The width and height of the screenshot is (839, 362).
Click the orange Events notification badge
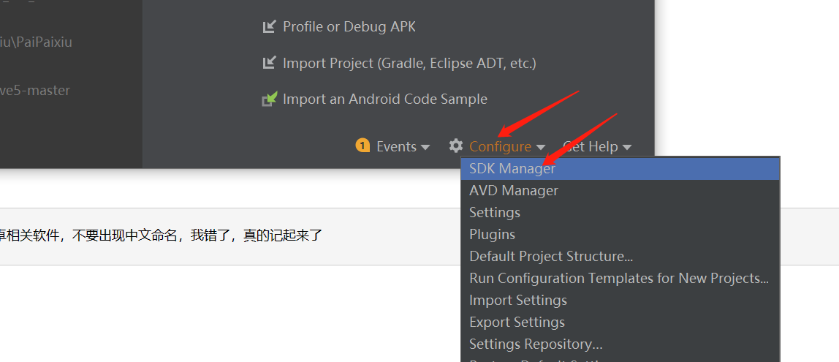tap(362, 146)
